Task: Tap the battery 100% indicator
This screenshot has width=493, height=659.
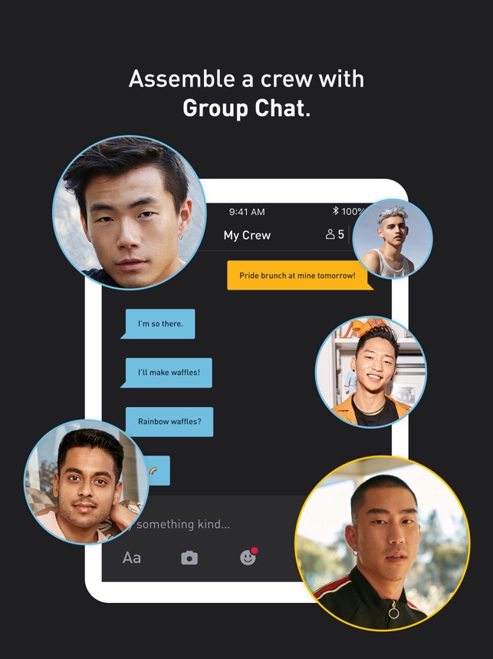Action: [352, 211]
